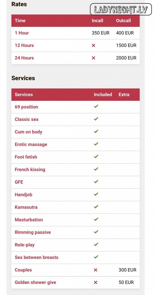Click the green checkmark next to Kamasutra
The width and height of the screenshot is (155, 295).
tap(96, 207)
